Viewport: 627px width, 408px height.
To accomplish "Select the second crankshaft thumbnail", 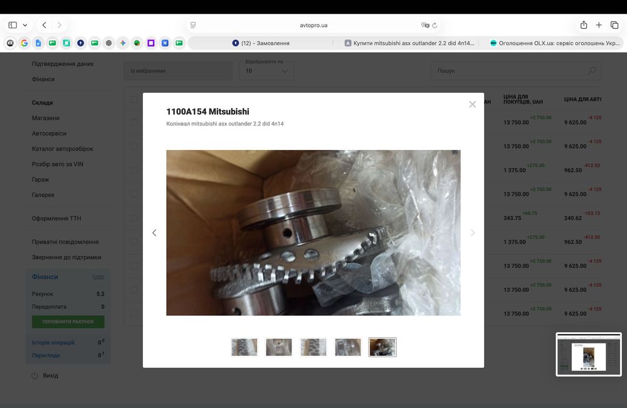I will [279, 347].
